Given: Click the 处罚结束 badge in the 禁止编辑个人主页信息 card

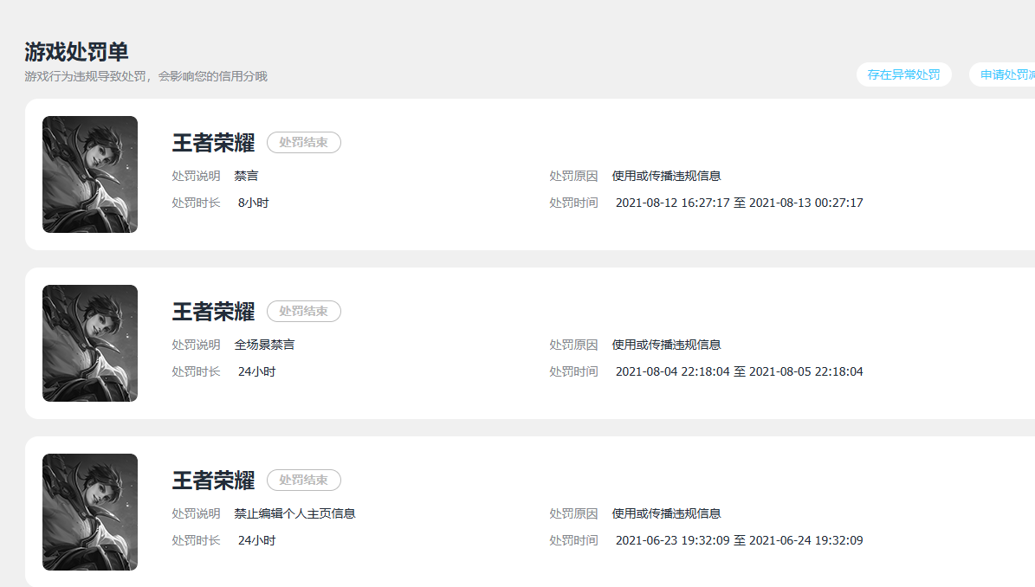Looking at the screenshot, I should coord(304,481).
